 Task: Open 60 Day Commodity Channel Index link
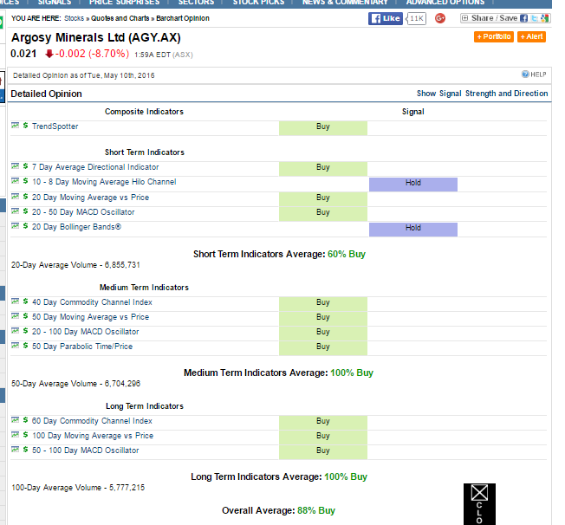tap(92, 420)
